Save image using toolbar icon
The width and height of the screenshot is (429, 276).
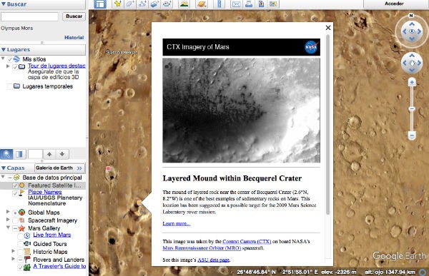click(x=261, y=4)
